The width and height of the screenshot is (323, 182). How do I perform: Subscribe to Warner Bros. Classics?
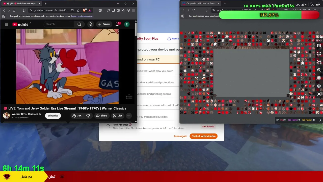tap(53, 116)
